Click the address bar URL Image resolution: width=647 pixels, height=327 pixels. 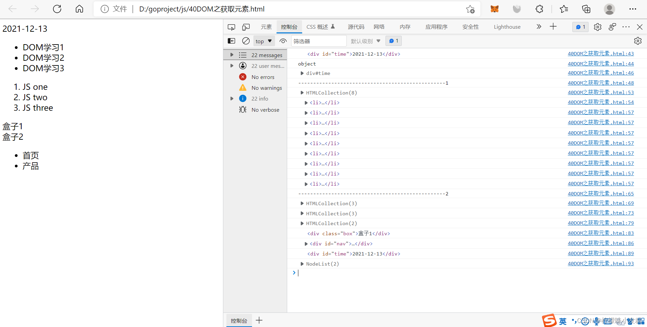[202, 9]
